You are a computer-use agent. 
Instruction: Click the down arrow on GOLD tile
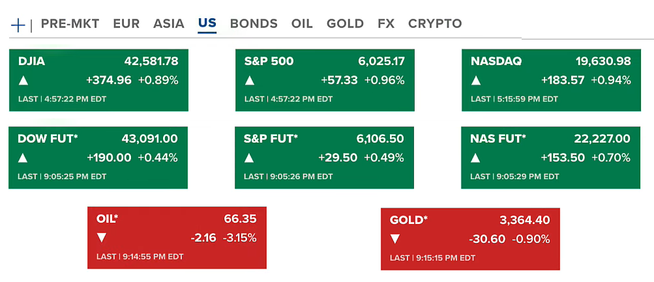(x=396, y=239)
